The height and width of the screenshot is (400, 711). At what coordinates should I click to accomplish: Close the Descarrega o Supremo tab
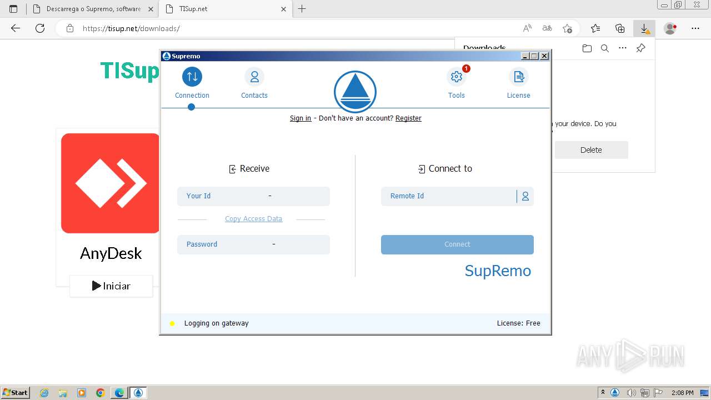pyautogui.click(x=151, y=9)
